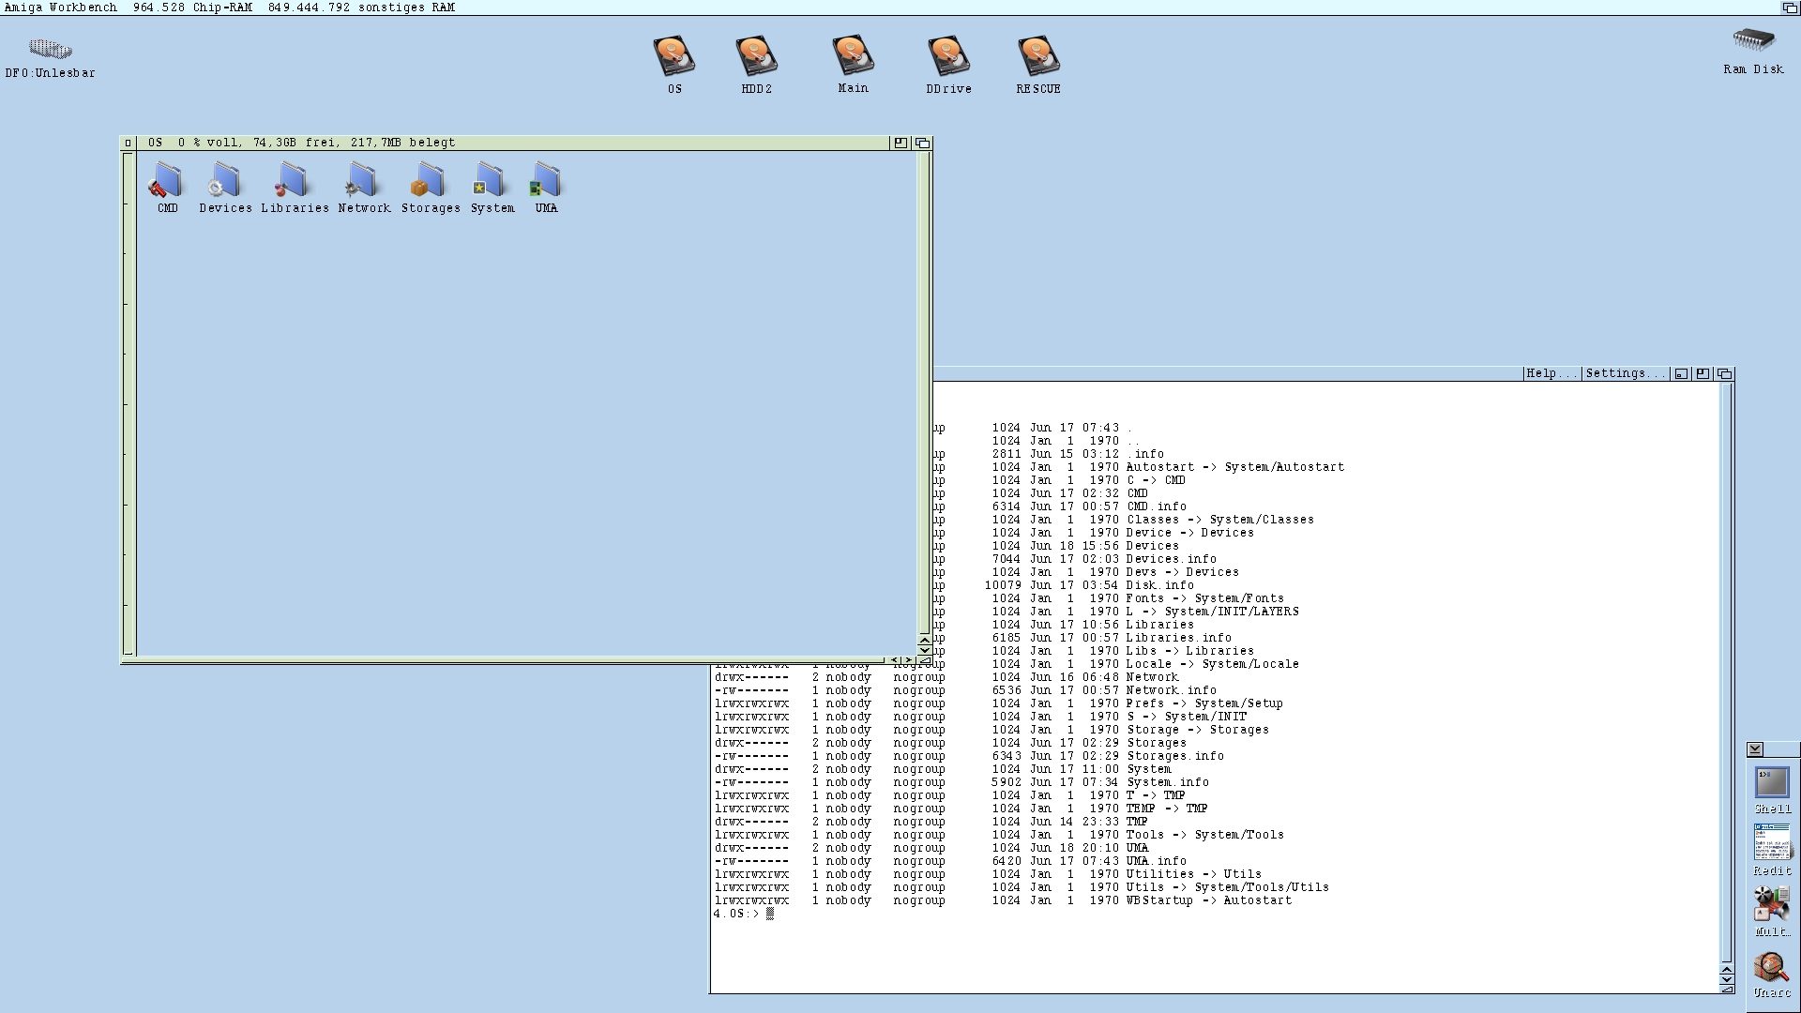This screenshot has width=1801, height=1013.
Task: Click shell window scroll-down arrow
Action: pos(1726,979)
